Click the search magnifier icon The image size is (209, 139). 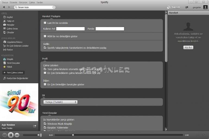pyautogui.click(x=16, y=7)
